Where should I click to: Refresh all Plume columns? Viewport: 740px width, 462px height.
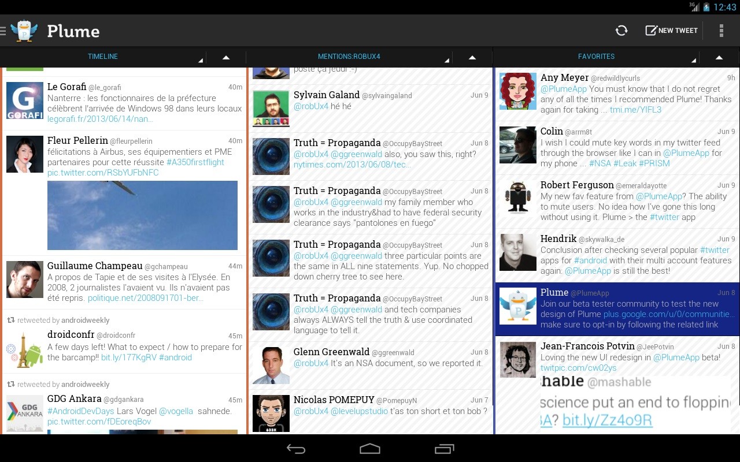(x=621, y=30)
